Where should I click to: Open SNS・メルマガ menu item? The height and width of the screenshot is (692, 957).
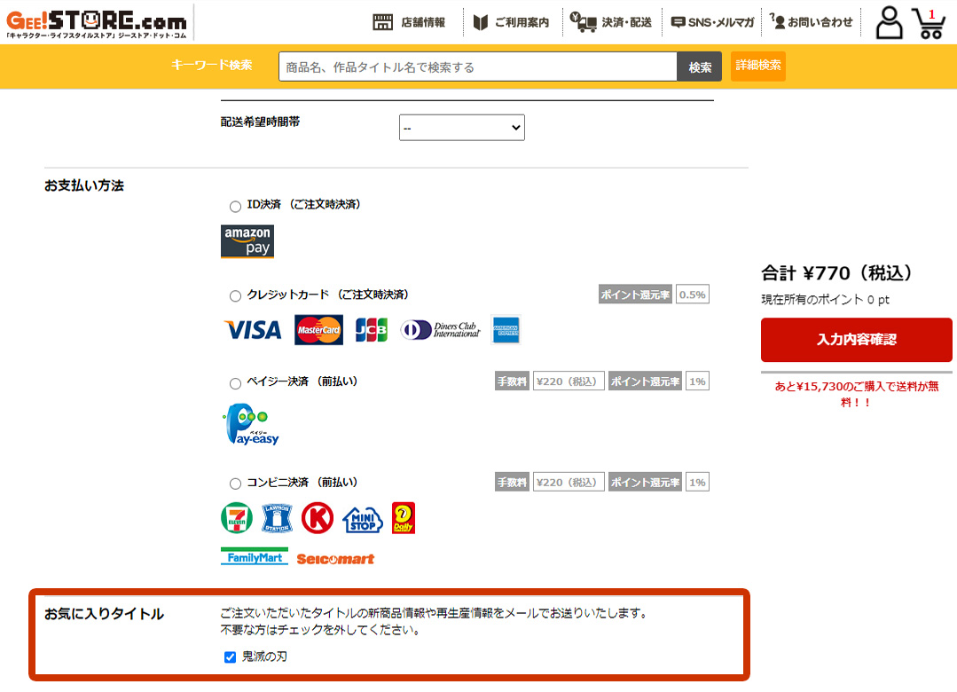click(x=721, y=22)
